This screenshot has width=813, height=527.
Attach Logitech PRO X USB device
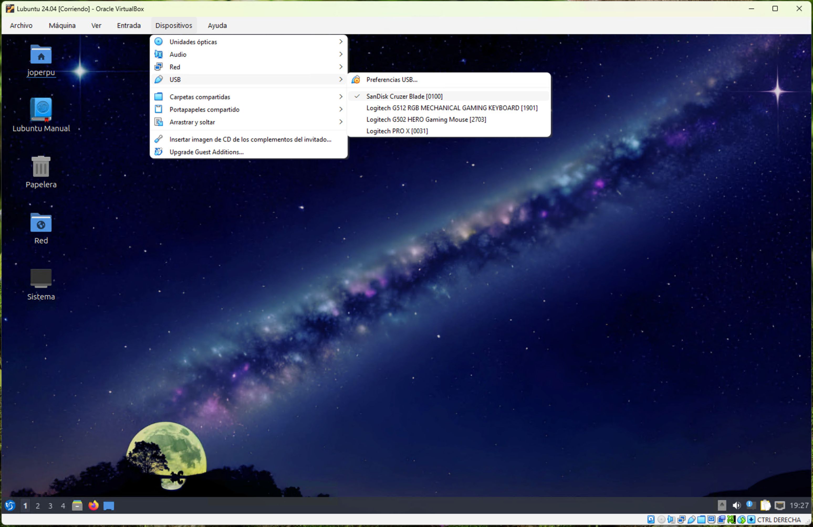click(x=449, y=131)
